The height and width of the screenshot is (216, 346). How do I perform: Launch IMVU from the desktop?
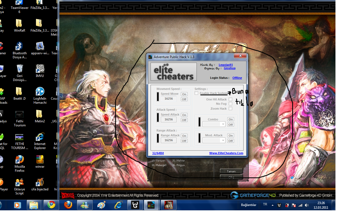[x=40, y=71]
